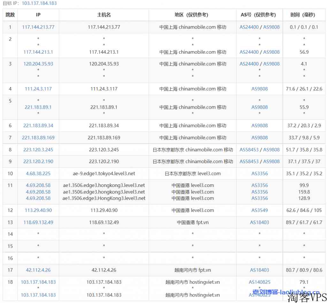Viewport: 327px width, 303px height.
Task: Open IP link 223.120.3.245
Action: point(38,150)
